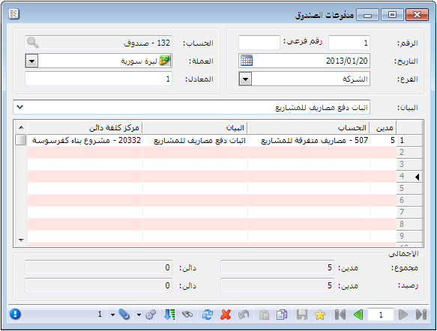Jump to the last record button
This screenshot has width=437, height=331.
pos(421,315)
